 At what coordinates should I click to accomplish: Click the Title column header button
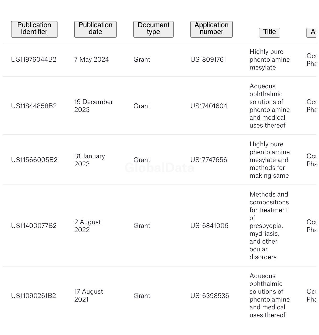270,33
